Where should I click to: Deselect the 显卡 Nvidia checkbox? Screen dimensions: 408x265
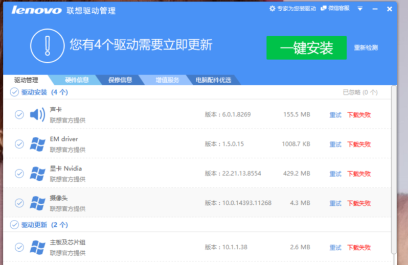coord(19,174)
